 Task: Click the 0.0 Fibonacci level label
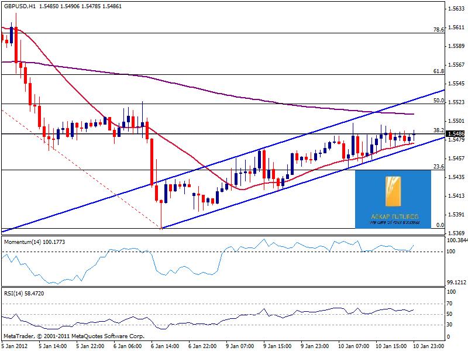pos(440,225)
